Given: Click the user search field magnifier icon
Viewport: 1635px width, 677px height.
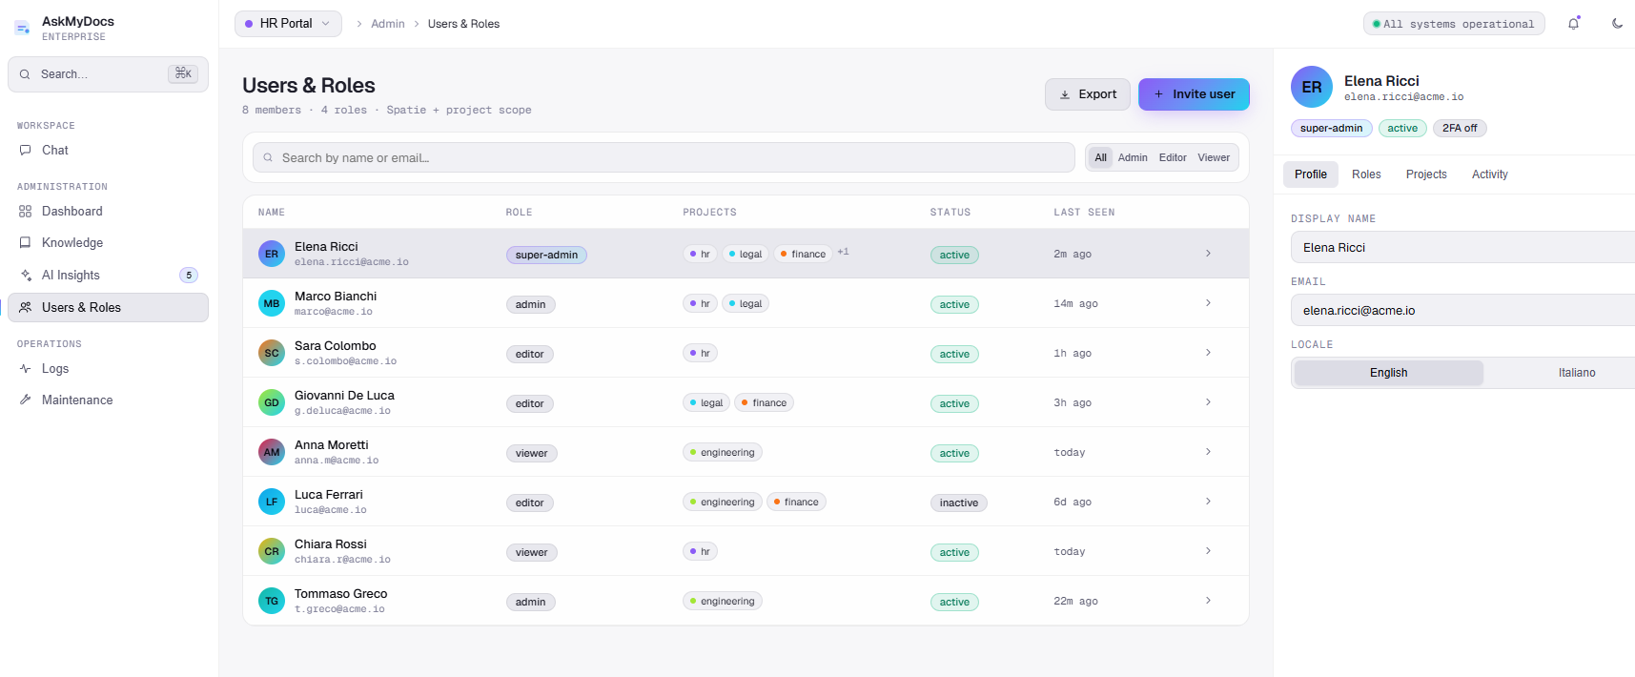Looking at the screenshot, I should (x=268, y=157).
